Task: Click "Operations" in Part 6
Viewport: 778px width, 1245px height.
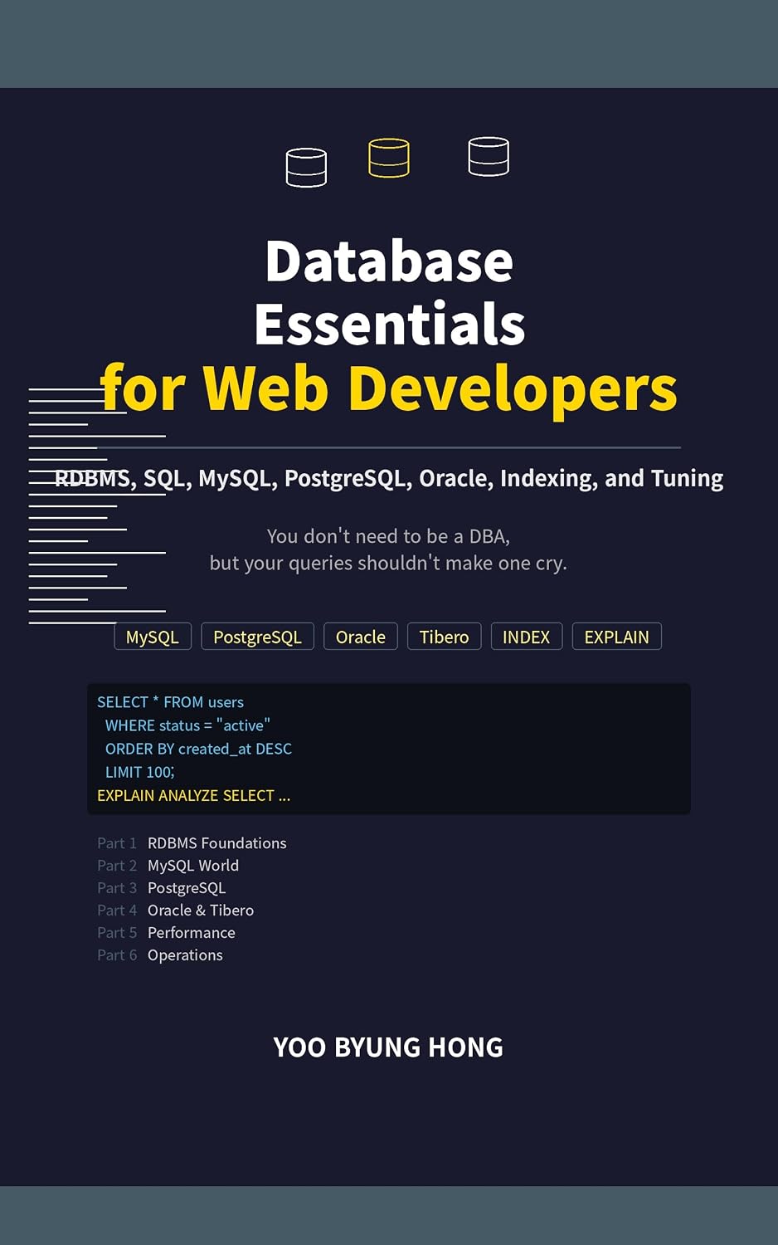Action: pyautogui.click(x=185, y=955)
